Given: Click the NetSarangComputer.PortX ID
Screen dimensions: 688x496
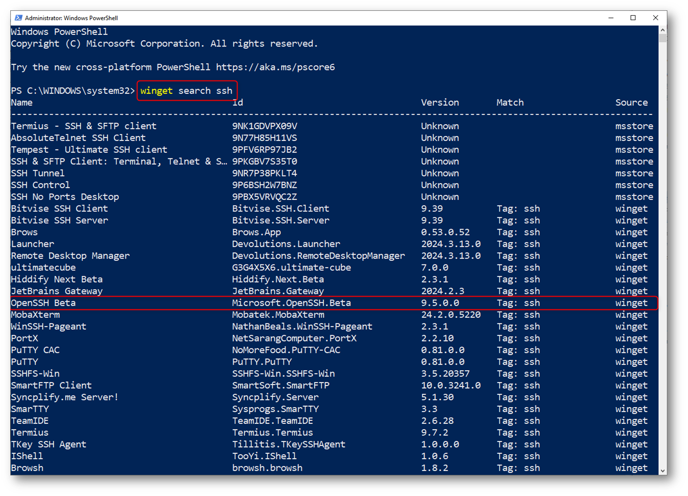Looking at the screenshot, I should point(294,338).
